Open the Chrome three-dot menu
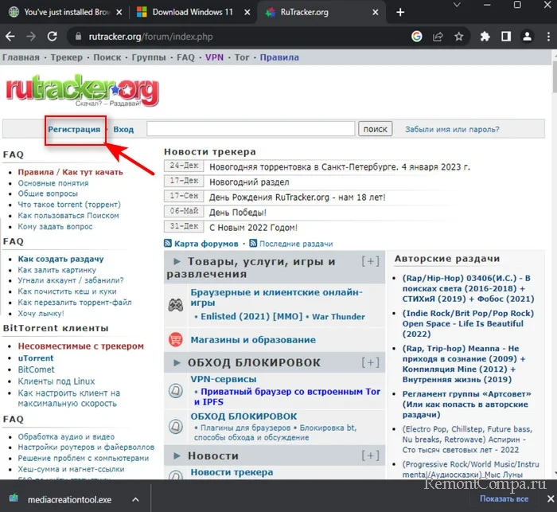This screenshot has height=512, width=557. (x=549, y=37)
